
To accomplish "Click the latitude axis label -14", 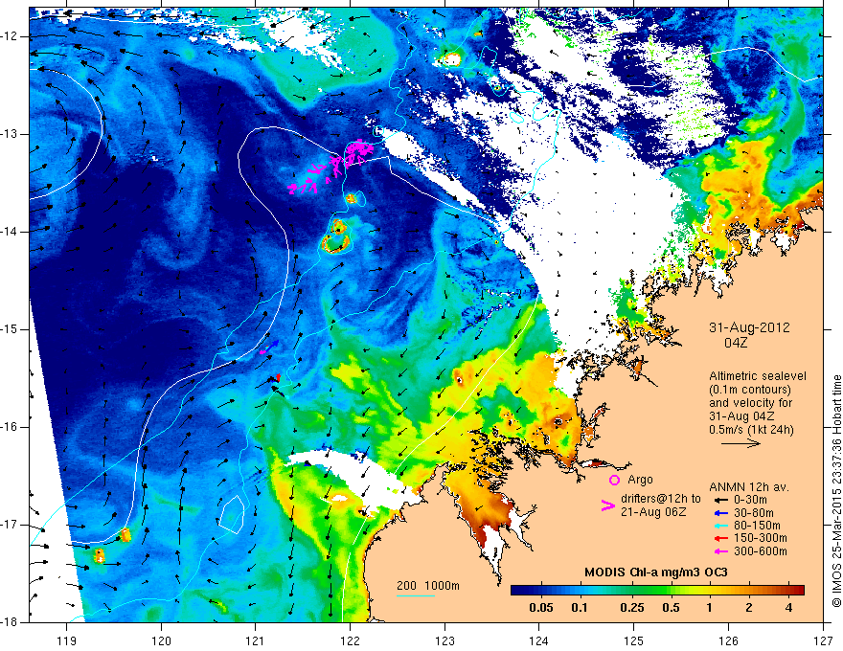I will click(x=10, y=232).
